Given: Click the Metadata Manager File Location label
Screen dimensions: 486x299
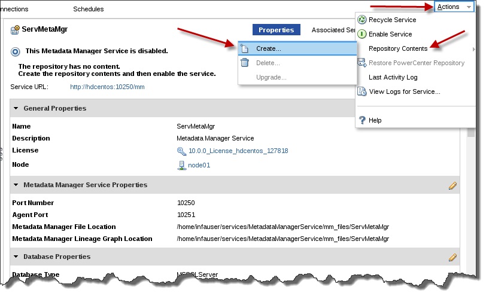Looking at the screenshot, I should (x=64, y=227).
